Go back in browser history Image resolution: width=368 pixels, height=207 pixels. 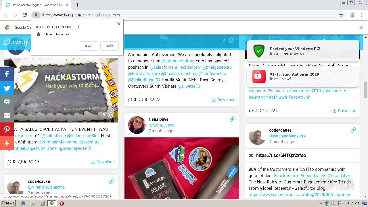(6, 15)
